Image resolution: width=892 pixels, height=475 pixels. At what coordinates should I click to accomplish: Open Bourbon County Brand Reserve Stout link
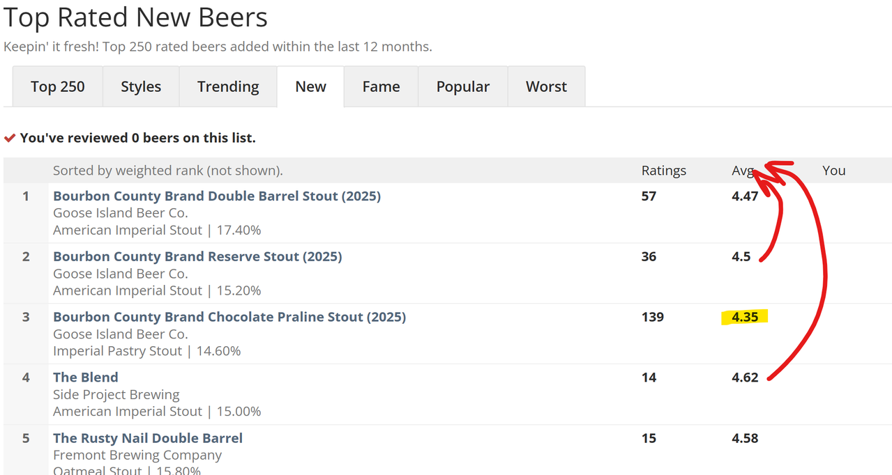coord(197,256)
